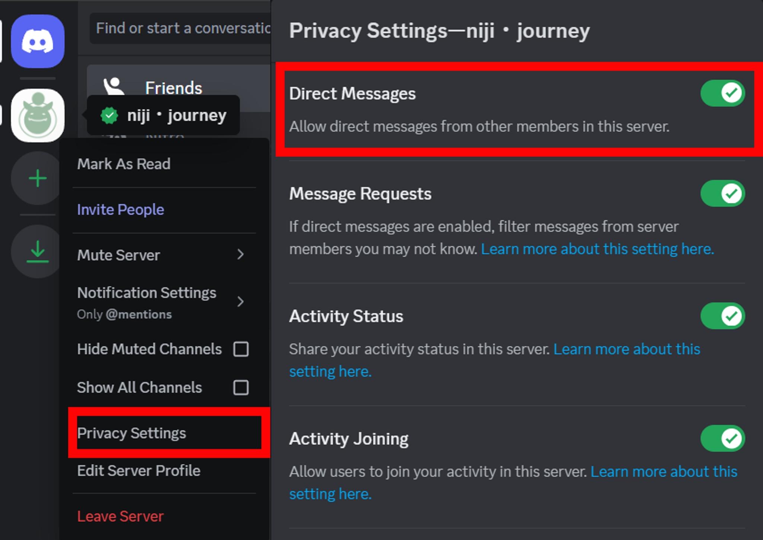Turn off the Message Requests switch
The height and width of the screenshot is (540, 763).
click(x=722, y=193)
